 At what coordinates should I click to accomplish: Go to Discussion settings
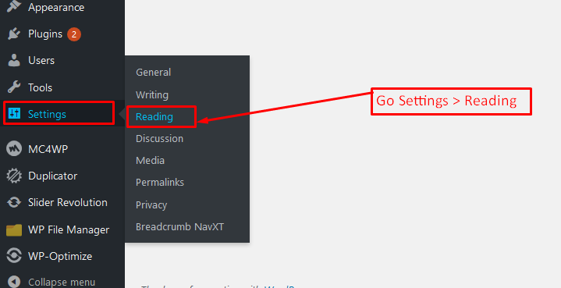(x=159, y=138)
